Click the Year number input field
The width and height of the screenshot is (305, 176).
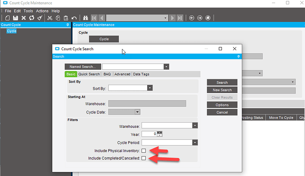tap(149, 134)
